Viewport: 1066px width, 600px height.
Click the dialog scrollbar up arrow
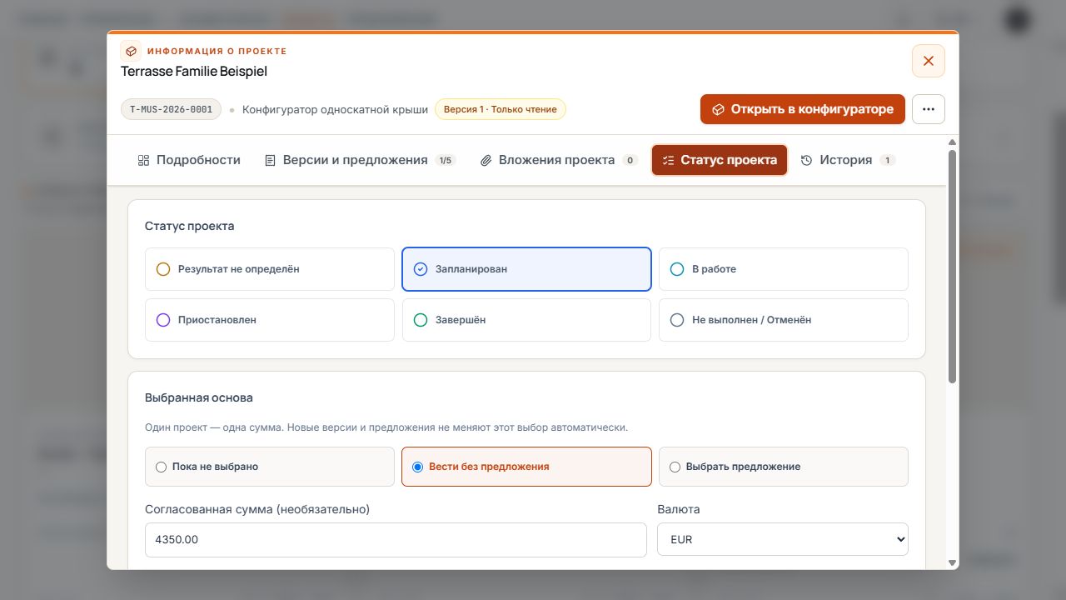pos(953,142)
